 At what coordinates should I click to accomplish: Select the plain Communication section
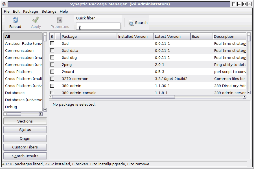point(23,50)
